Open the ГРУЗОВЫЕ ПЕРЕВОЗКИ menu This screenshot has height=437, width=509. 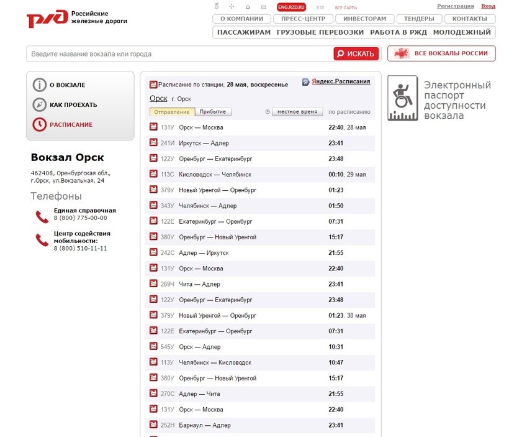click(320, 32)
